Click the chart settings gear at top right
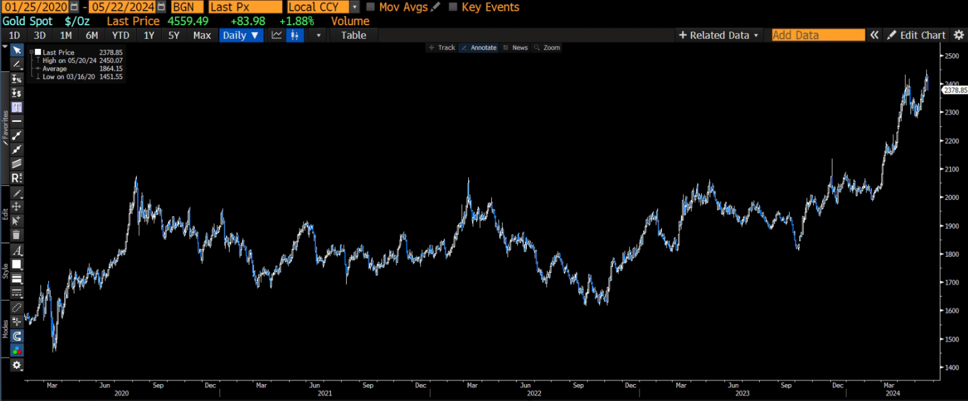Image resolution: width=968 pixels, height=401 pixels. (959, 35)
